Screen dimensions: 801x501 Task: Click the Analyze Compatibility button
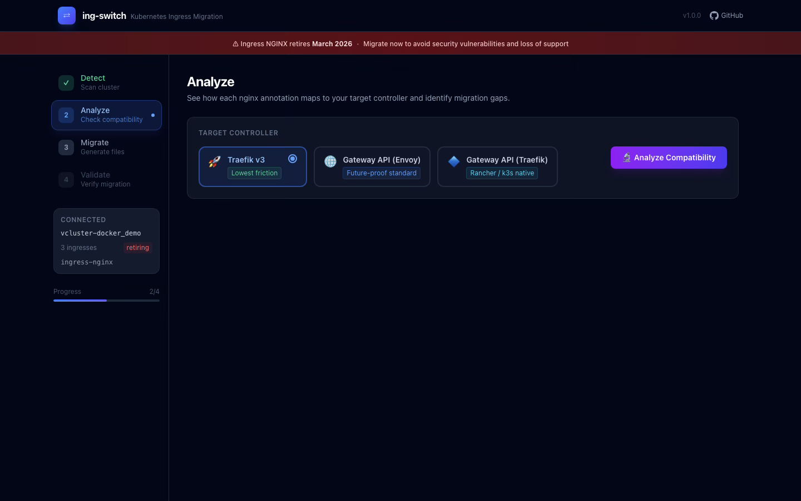pyautogui.click(x=669, y=158)
